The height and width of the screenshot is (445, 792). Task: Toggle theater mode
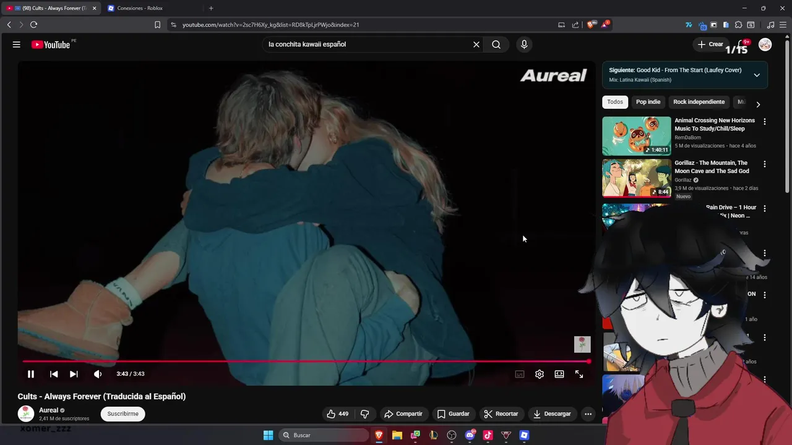point(559,374)
